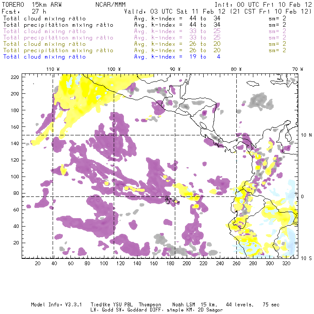Image resolution: width=314 pixels, height=314 pixels.
Task: Click the "10 N" latitude label
Action: click(306, 135)
